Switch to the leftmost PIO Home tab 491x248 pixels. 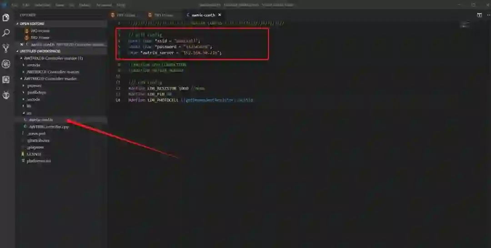point(126,15)
